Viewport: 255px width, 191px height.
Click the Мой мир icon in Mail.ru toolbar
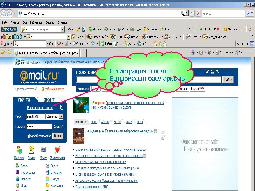90,29
